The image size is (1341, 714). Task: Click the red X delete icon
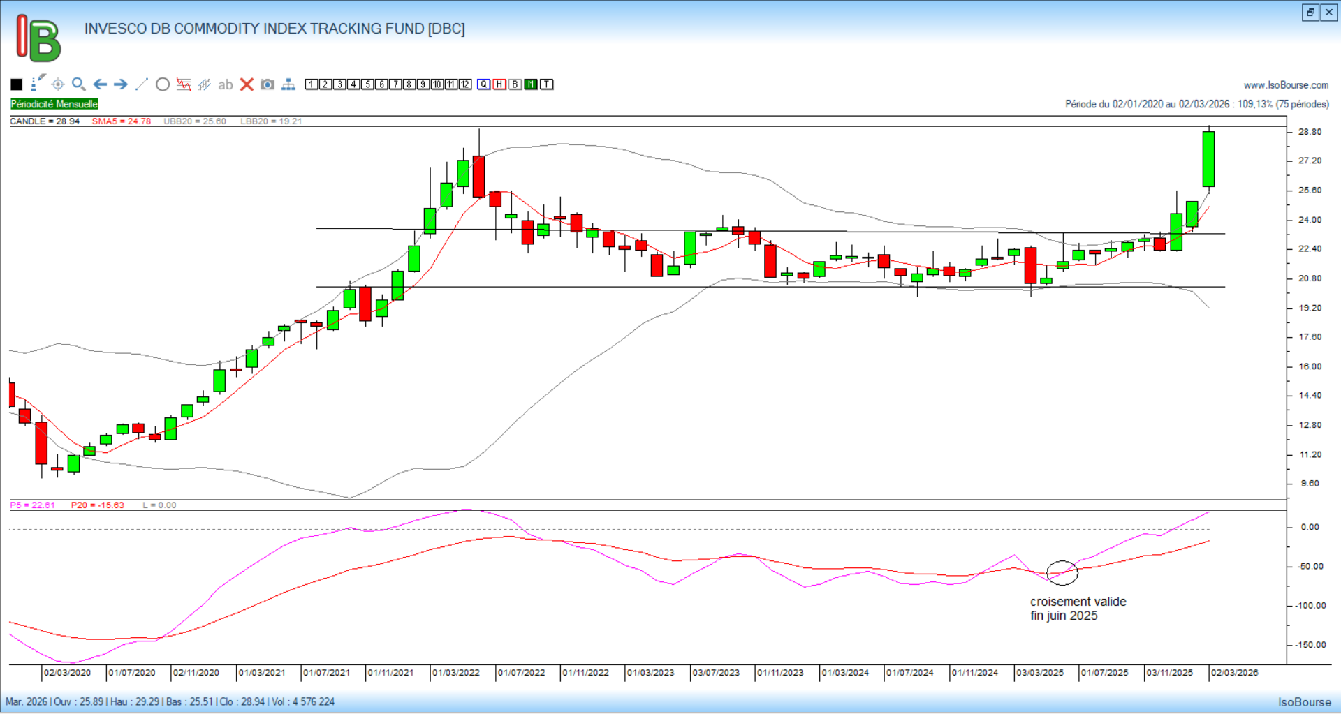(x=247, y=84)
